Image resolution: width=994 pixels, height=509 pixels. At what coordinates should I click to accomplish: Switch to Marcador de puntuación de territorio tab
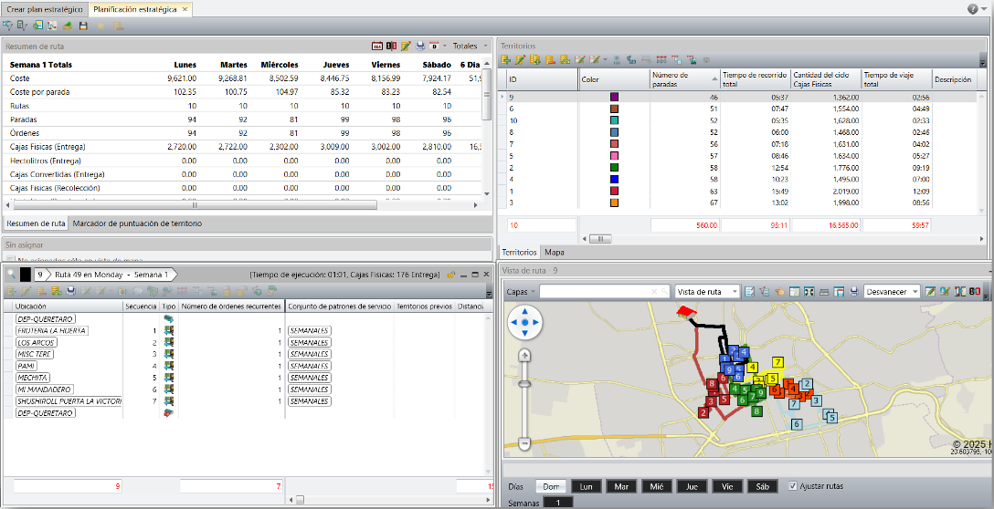(x=137, y=223)
